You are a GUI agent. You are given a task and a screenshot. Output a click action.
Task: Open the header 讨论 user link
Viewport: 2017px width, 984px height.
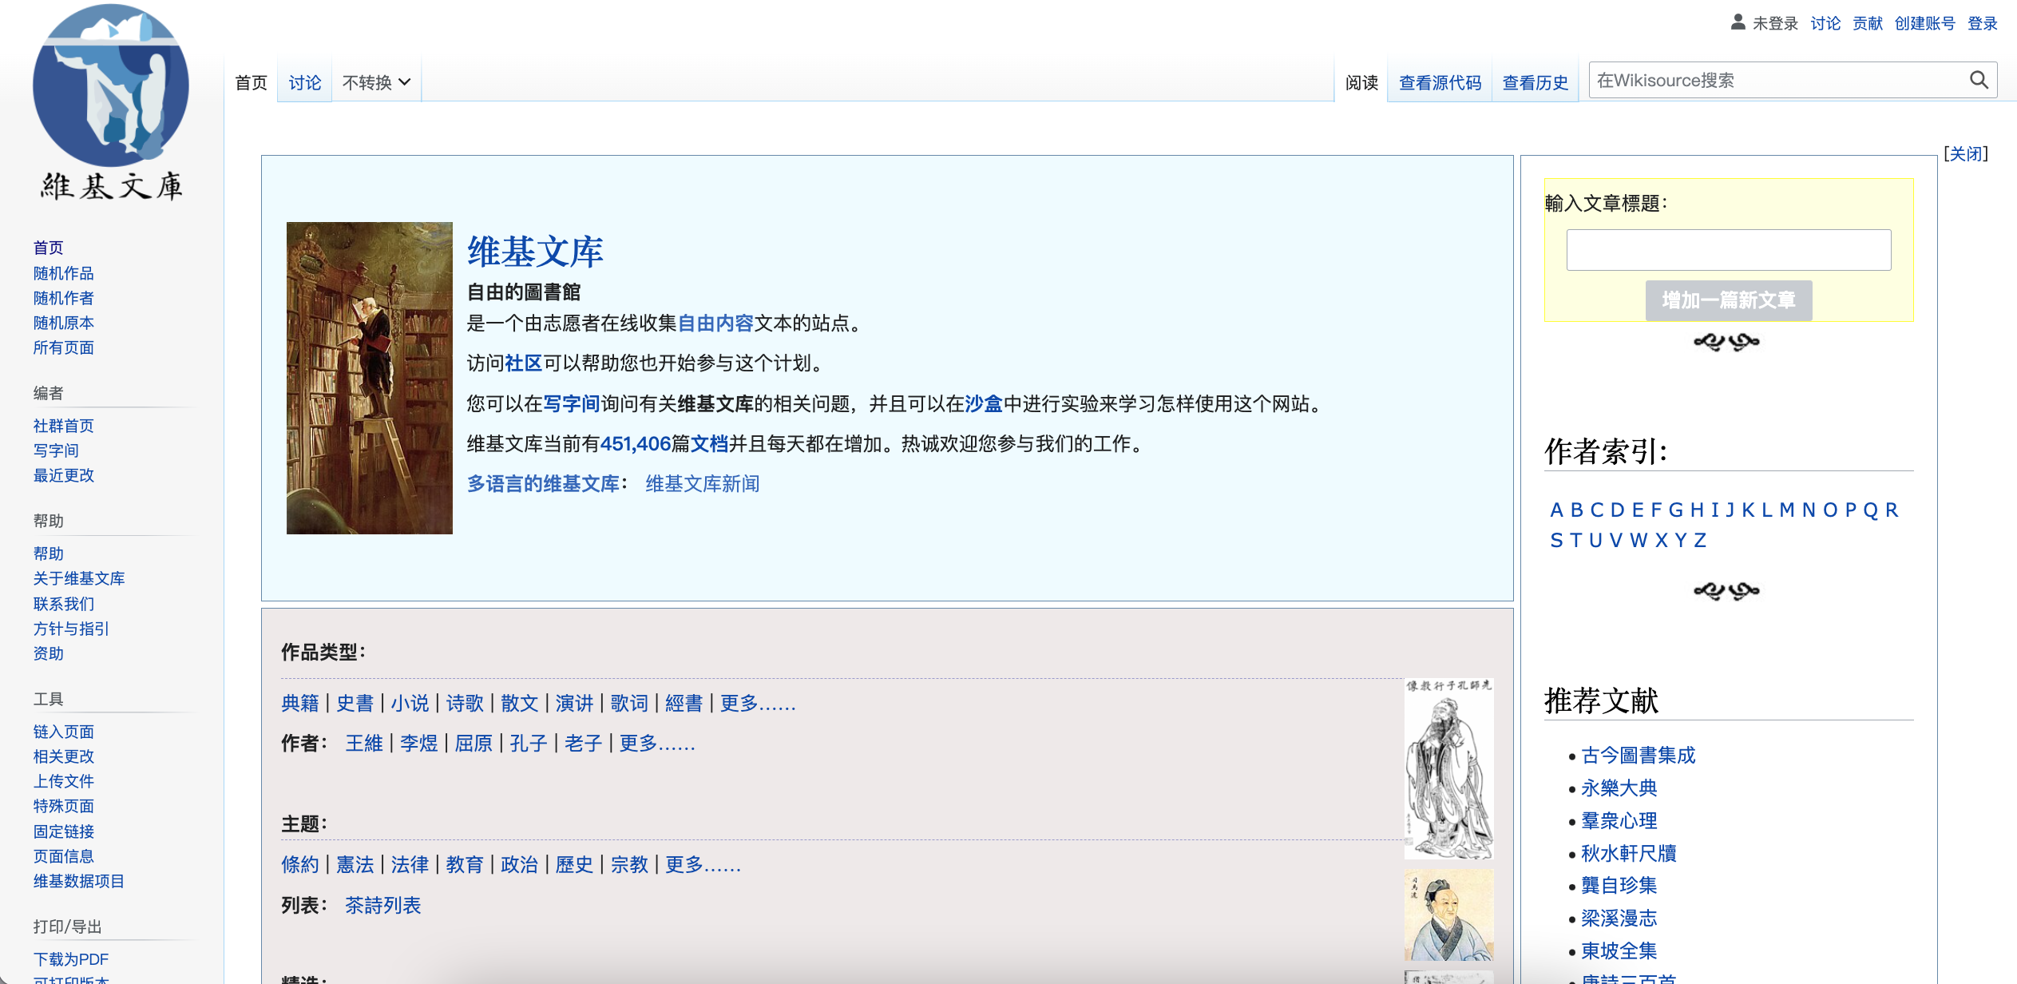coord(1825,23)
